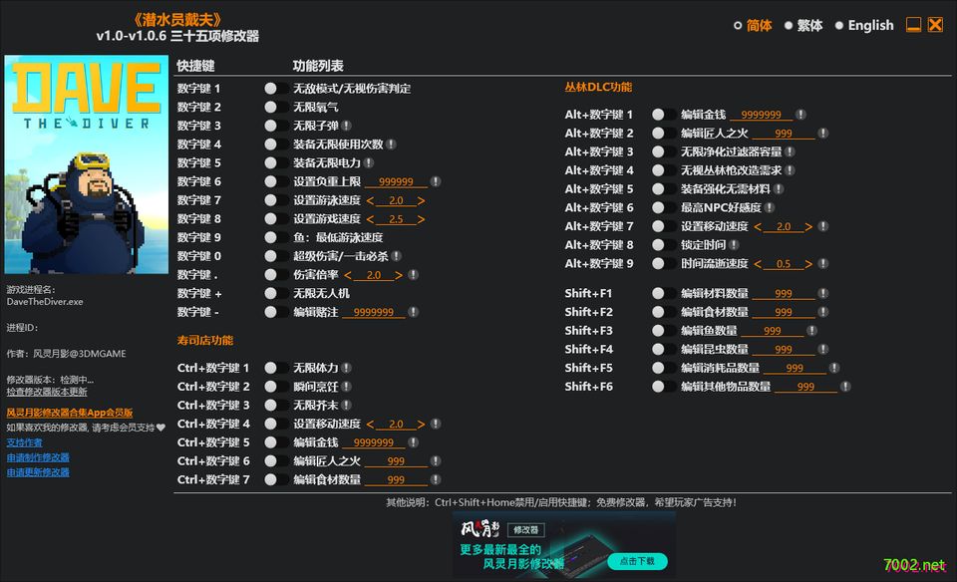
Task: Click 点击下载 button in ad banner
Action: (637, 561)
